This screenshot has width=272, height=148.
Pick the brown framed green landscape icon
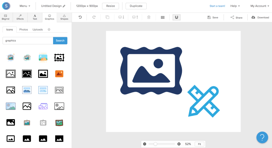click(x=59, y=122)
